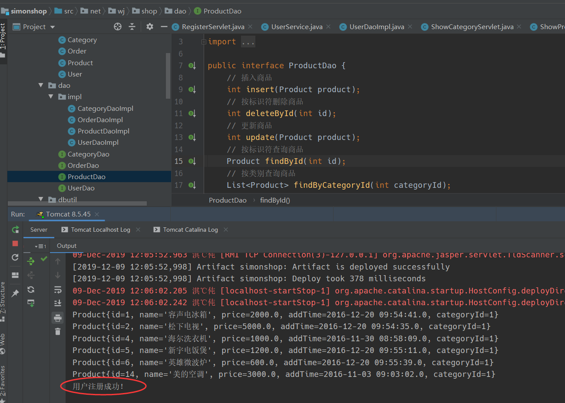Open the Web tool window button

click(x=3, y=343)
